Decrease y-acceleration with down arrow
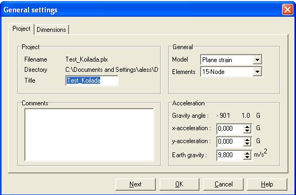The image size is (296, 195). click(x=247, y=144)
